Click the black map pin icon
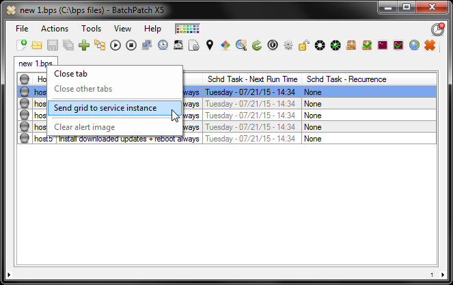The width and height of the screenshot is (453, 285). pos(210,45)
